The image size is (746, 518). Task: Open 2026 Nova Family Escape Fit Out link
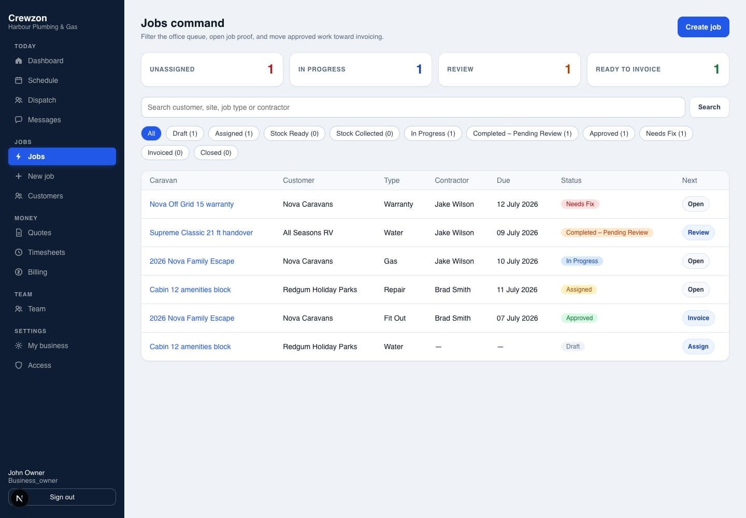192,318
